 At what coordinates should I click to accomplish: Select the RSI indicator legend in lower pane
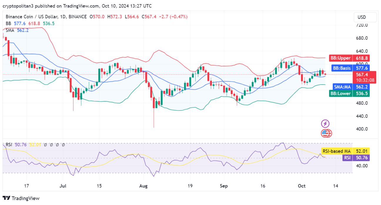click(x=9, y=144)
